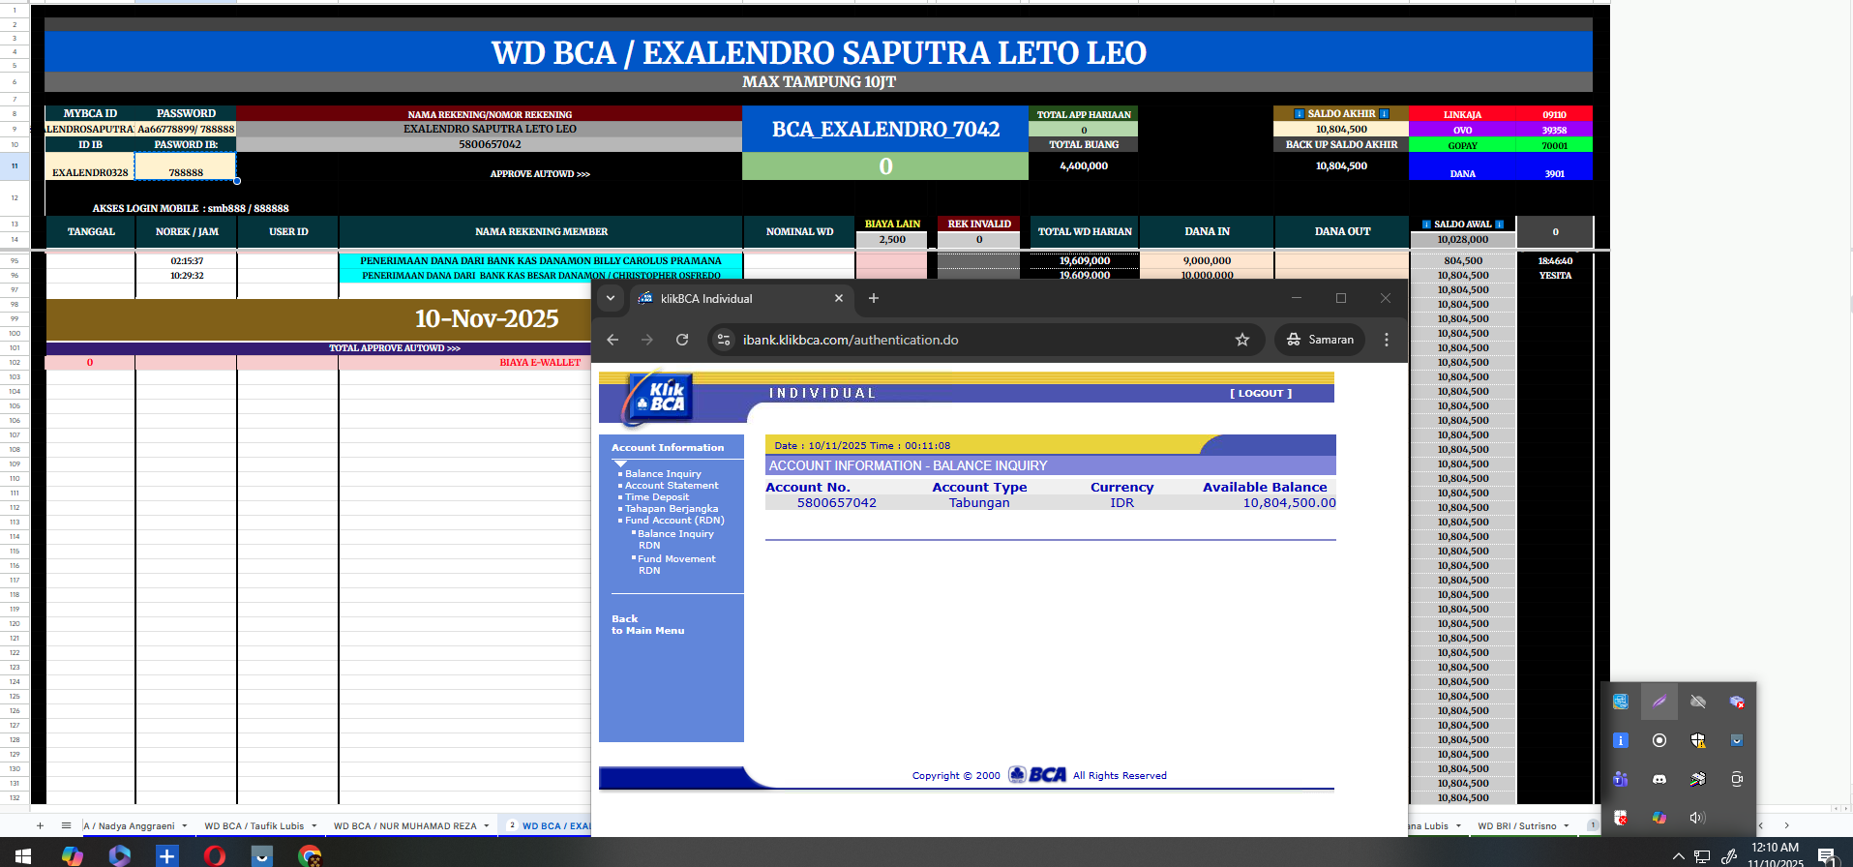Select the PASWORD IB cell 788888
The image size is (1853, 867).
tap(186, 166)
